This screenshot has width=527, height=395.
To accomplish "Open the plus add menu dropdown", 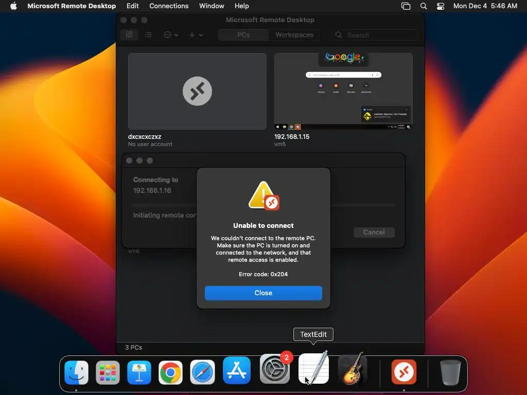I will [x=196, y=34].
